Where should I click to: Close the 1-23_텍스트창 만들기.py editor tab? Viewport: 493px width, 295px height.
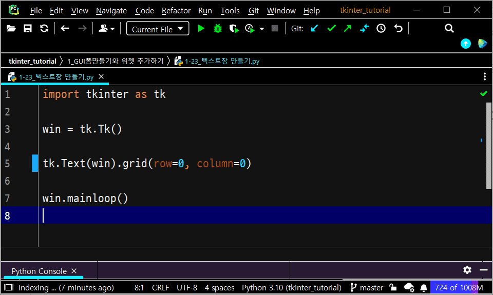[x=101, y=76]
